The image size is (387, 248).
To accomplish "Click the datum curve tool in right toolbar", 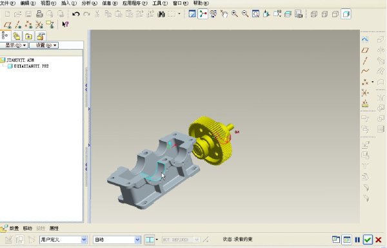I will (x=365, y=72).
